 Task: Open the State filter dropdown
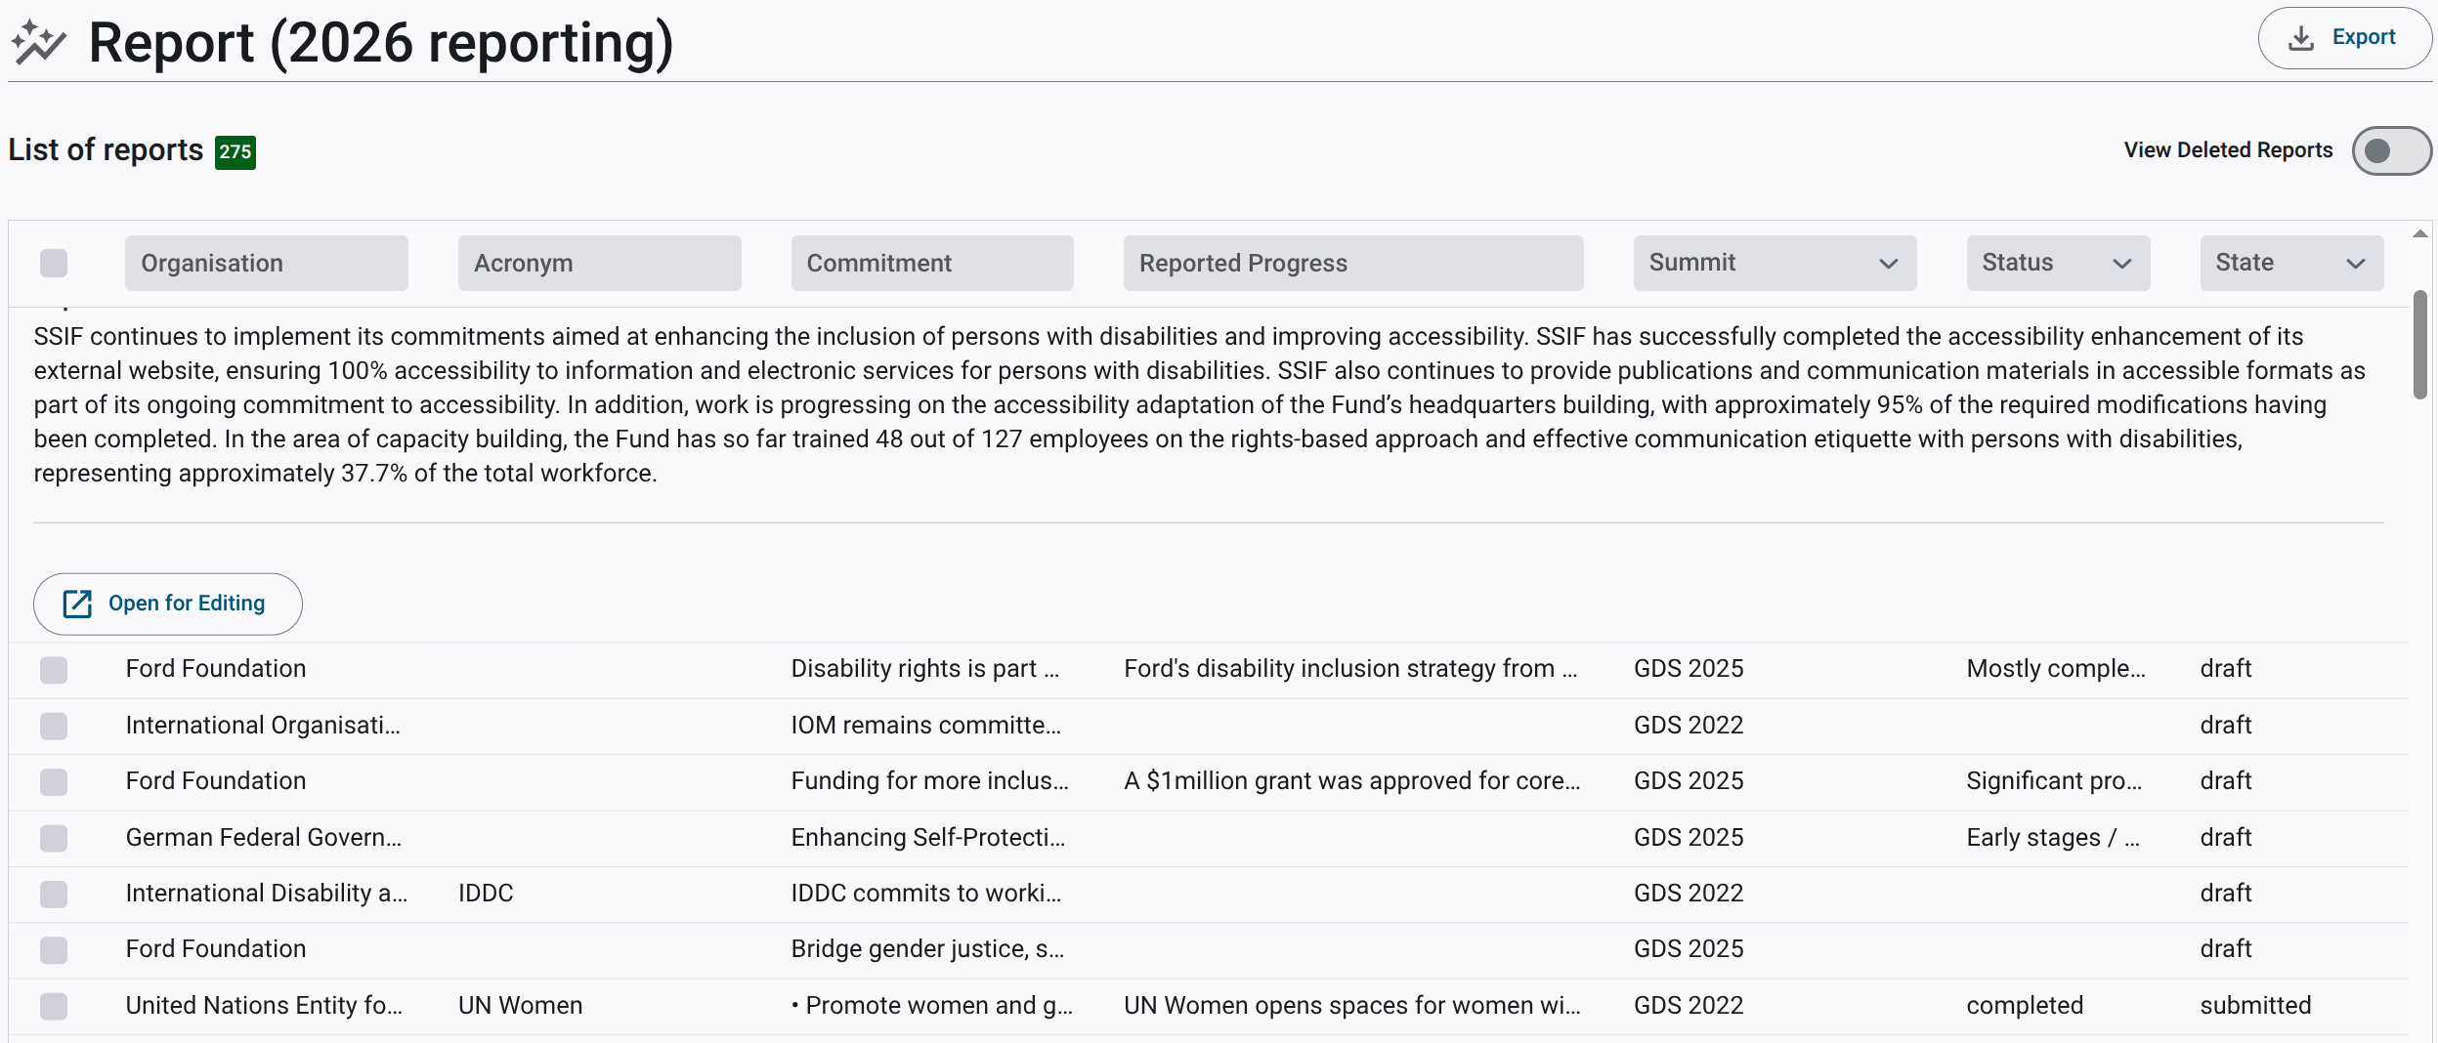2291,263
